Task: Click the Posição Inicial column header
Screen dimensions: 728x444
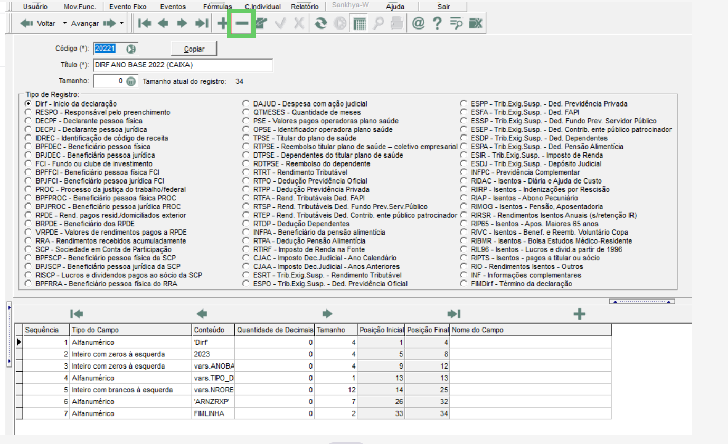Action: click(x=381, y=330)
